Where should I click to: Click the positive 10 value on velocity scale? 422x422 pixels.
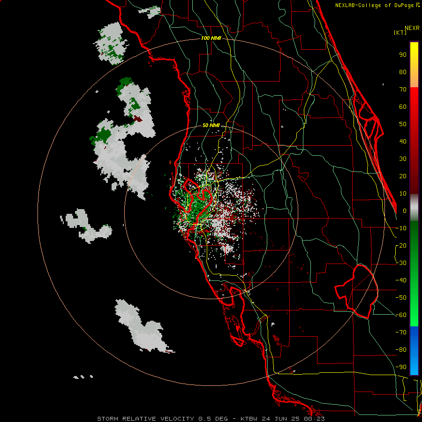(403, 194)
